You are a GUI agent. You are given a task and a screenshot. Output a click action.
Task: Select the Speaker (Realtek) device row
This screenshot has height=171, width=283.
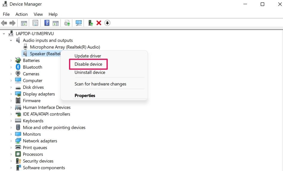point(41,54)
